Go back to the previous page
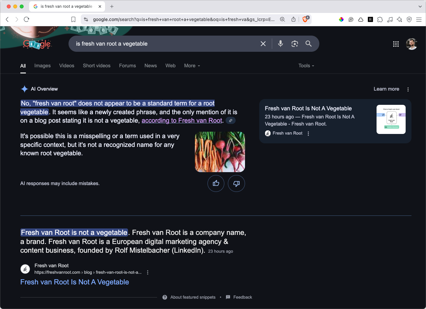The height and width of the screenshot is (309, 426). click(x=7, y=19)
